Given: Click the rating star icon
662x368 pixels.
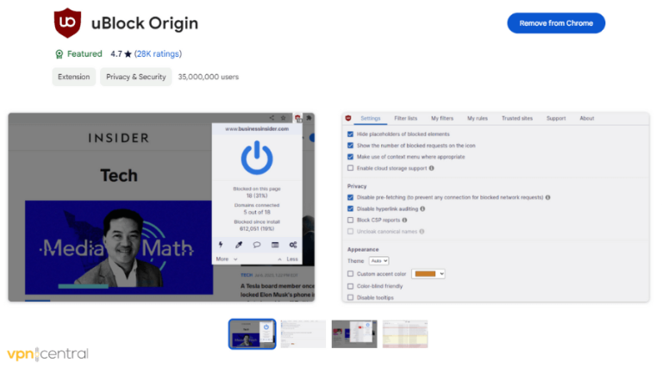Looking at the screenshot, I should (128, 54).
